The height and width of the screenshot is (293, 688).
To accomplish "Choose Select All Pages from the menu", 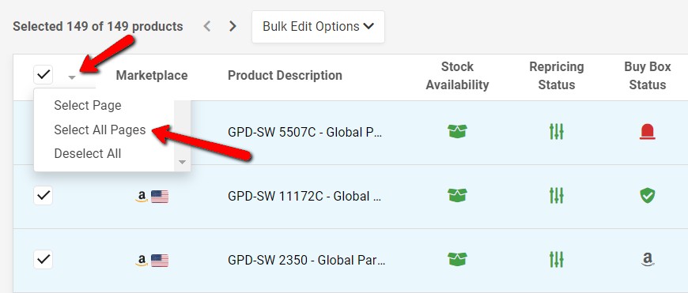I will tap(100, 130).
